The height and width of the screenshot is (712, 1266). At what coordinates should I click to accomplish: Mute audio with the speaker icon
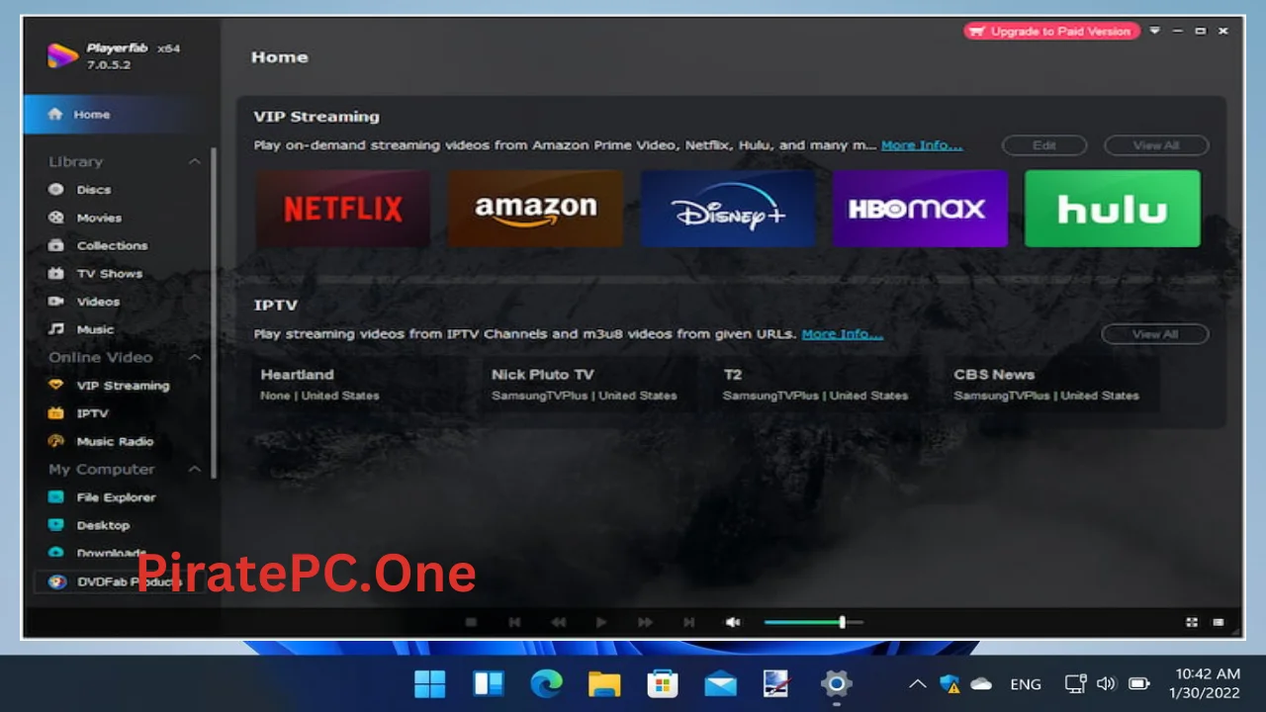tap(733, 622)
